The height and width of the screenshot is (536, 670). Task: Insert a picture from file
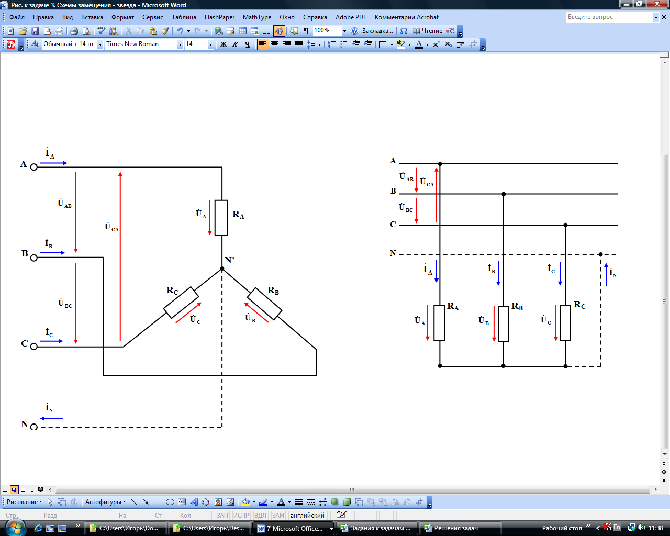[230, 502]
